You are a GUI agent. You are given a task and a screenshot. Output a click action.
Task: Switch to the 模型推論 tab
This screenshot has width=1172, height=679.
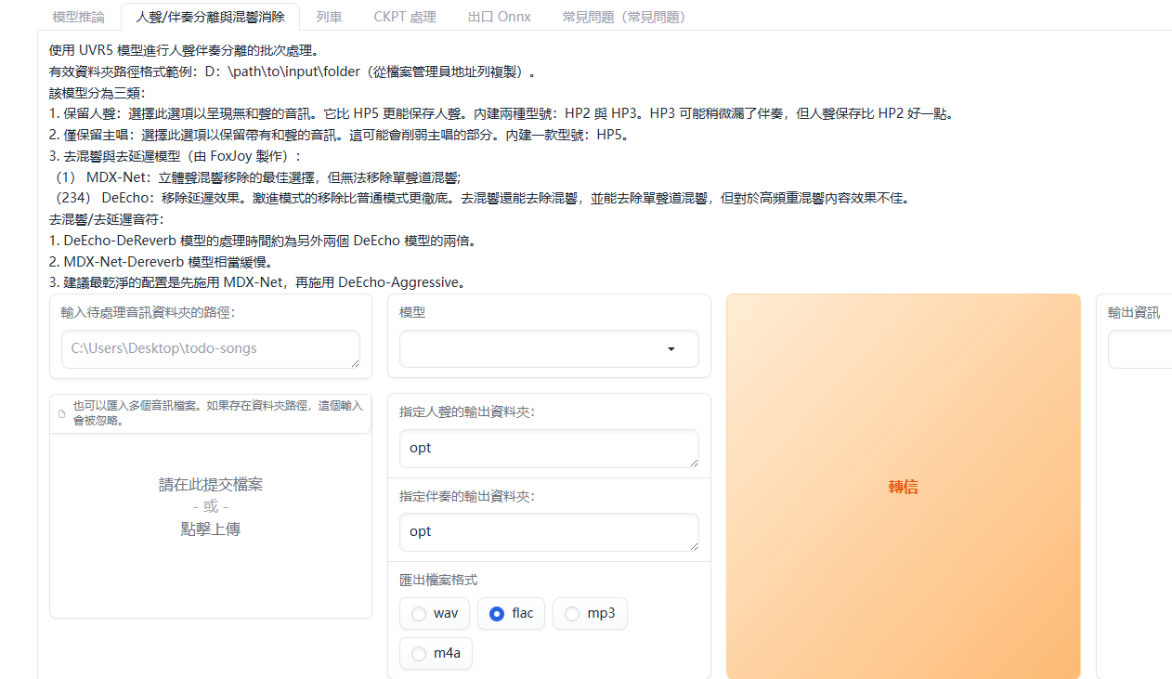[78, 17]
